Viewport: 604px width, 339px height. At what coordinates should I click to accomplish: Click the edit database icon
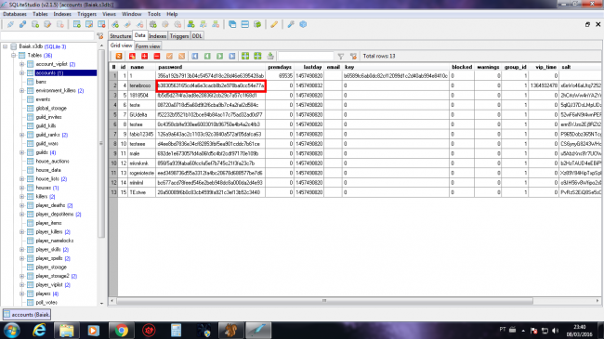[47, 24]
